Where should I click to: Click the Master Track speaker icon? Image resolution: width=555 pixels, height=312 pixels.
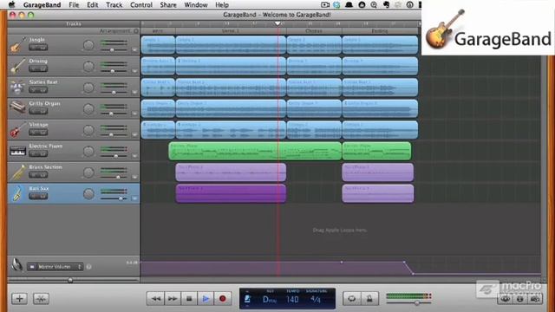(x=16, y=264)
